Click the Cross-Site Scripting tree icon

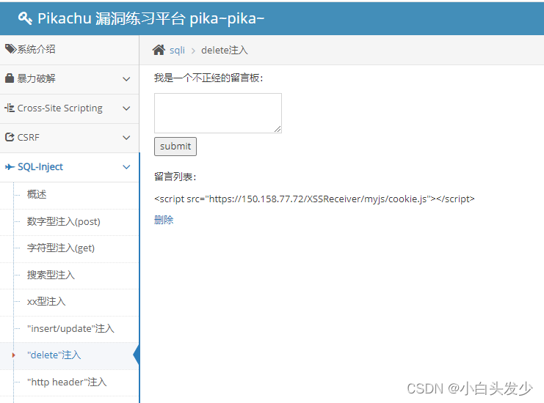click(x=10, y=108)
